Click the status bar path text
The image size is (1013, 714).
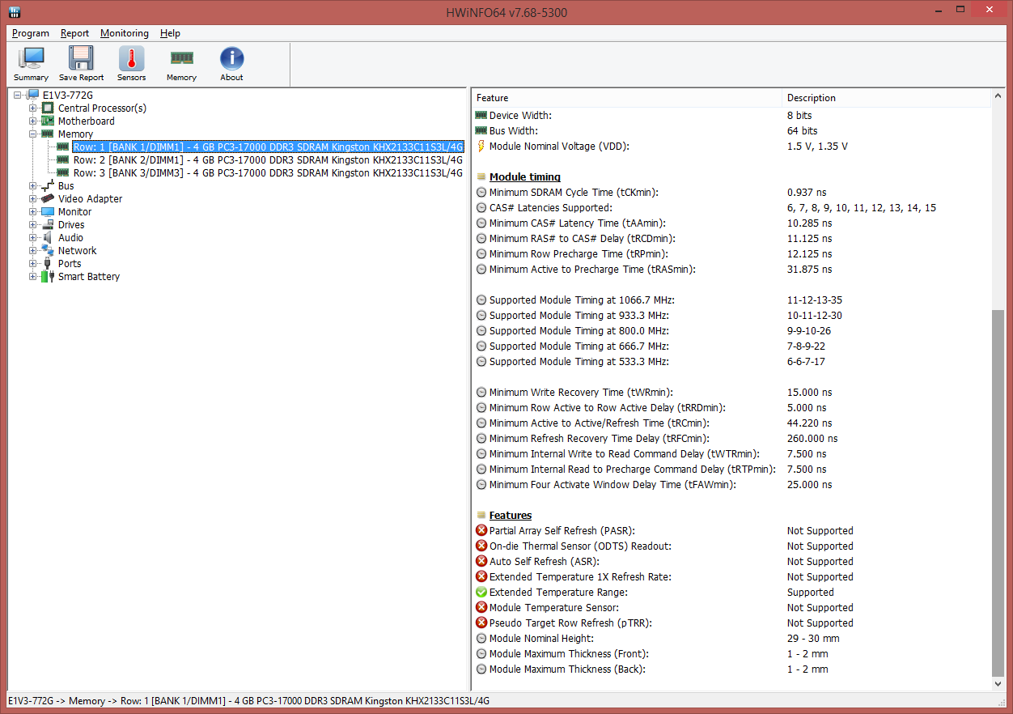click(248, 701)
